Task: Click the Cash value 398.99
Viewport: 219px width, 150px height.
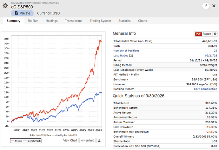Action: pyautogui.click(x=213, y=46)
